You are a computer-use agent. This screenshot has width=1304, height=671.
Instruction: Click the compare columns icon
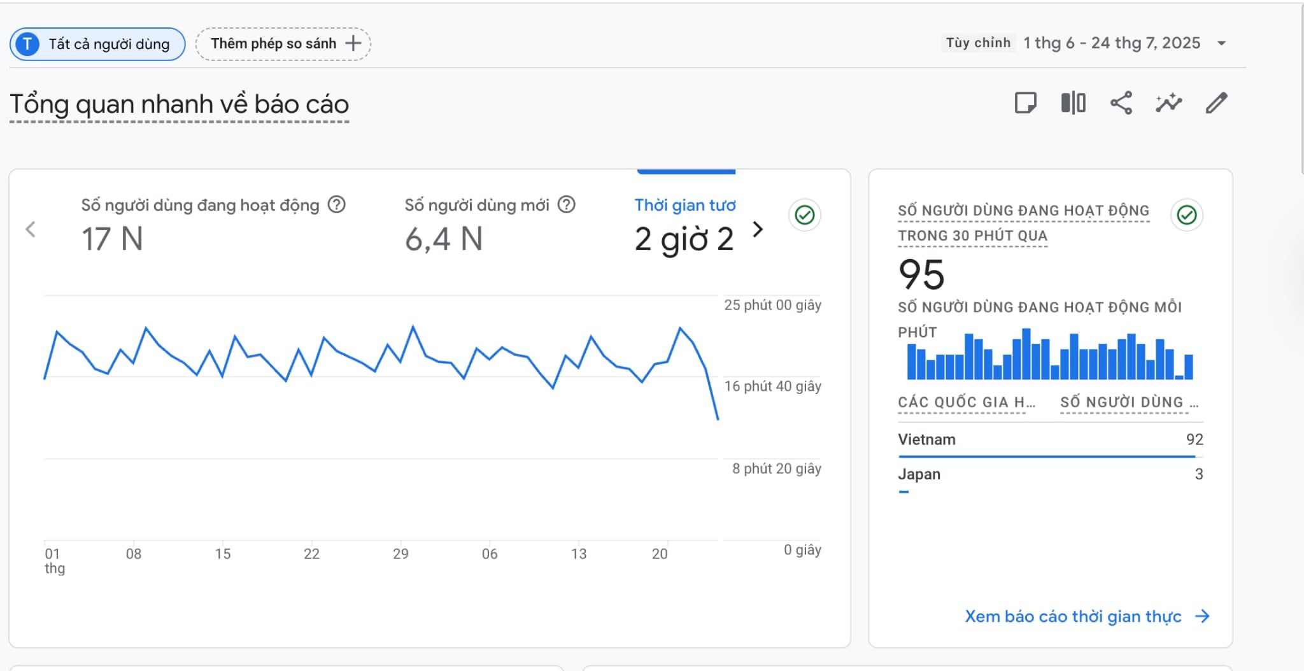tap(1073, 102)
